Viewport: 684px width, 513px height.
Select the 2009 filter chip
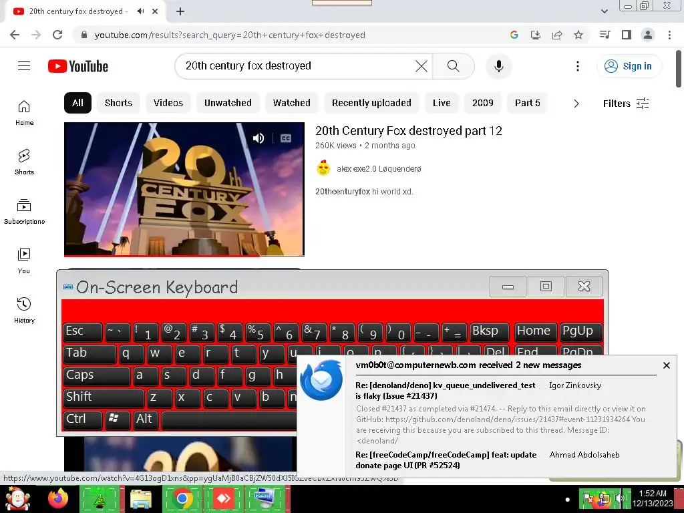483,103
